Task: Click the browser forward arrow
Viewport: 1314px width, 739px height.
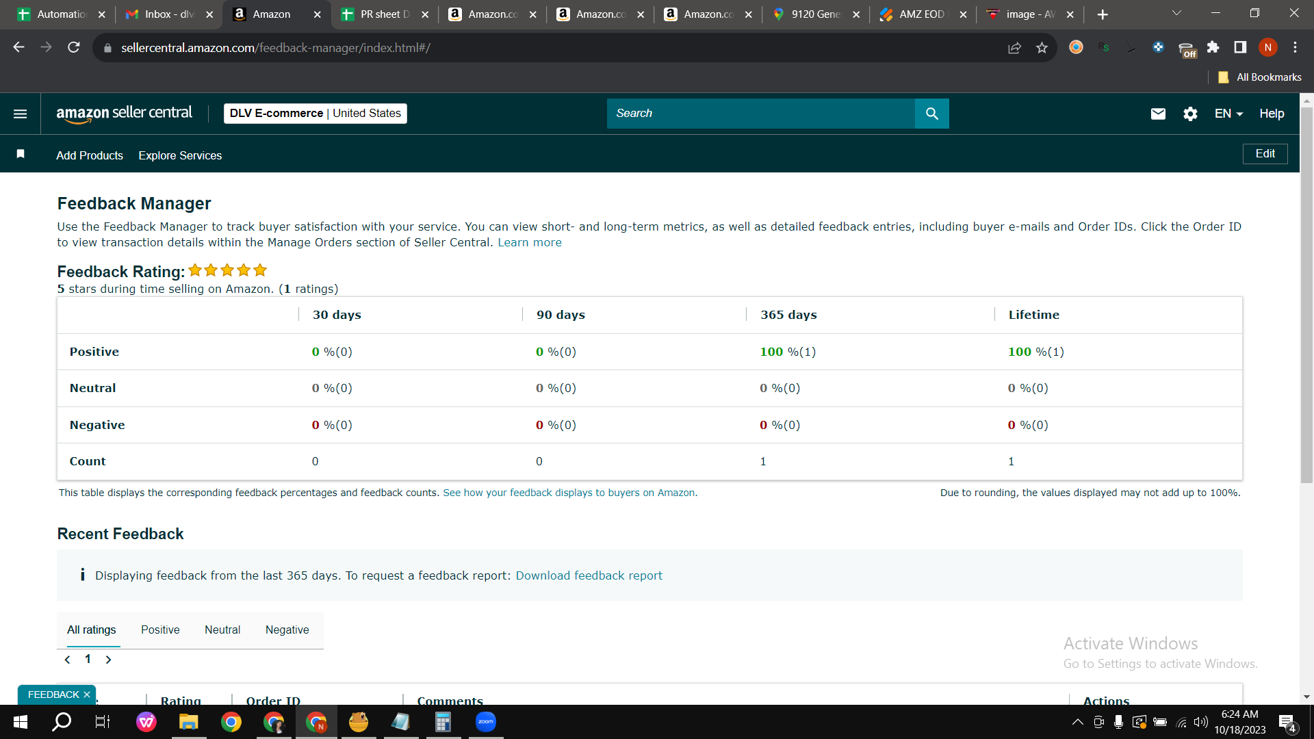Action: point(47,47)
